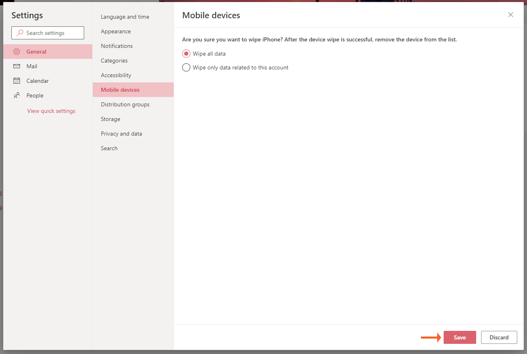Open Notifications settings

117,46
